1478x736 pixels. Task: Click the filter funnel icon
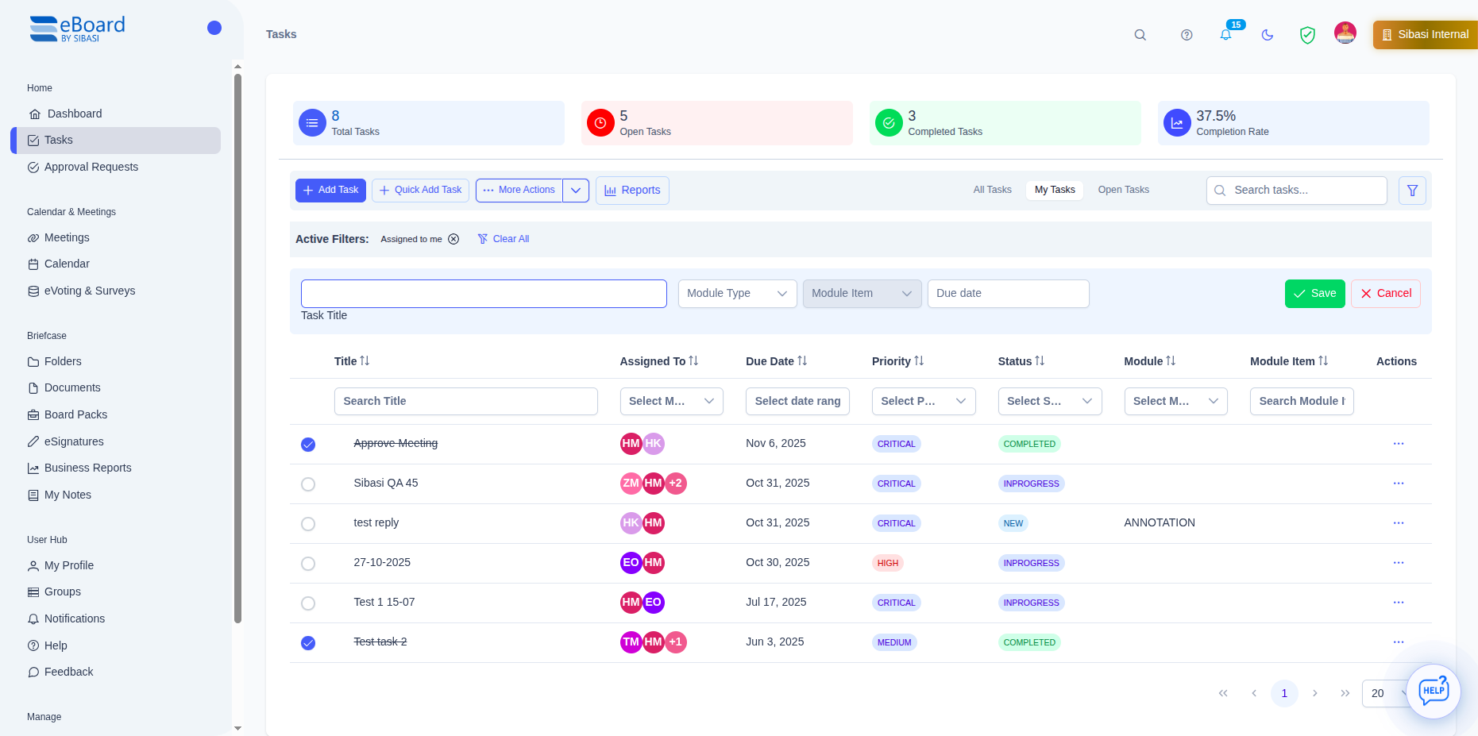pyautogui.click(x=1412, y=191)
